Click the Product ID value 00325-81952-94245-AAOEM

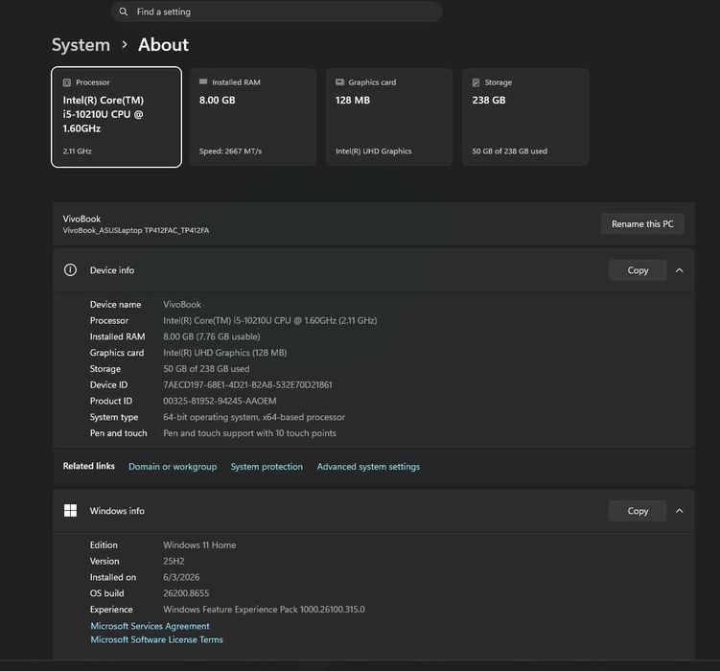tap(220, 401)
